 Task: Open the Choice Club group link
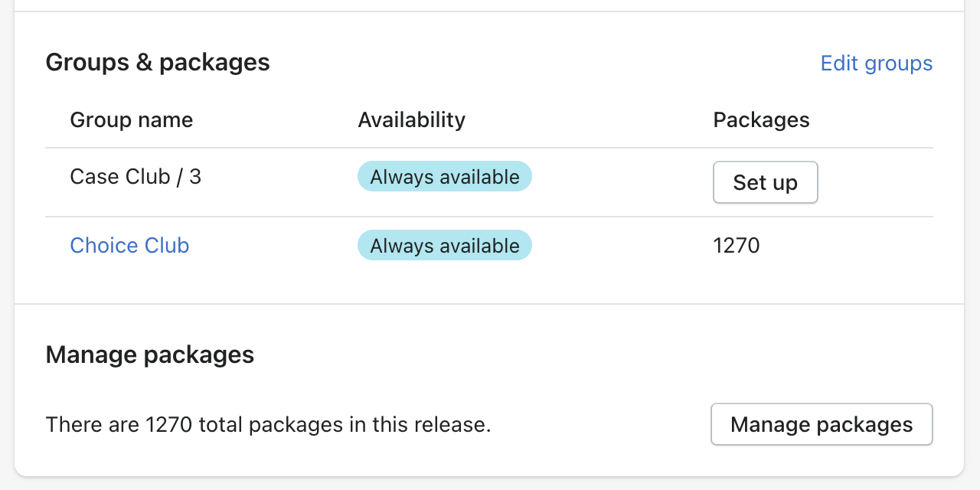(129, 245)
